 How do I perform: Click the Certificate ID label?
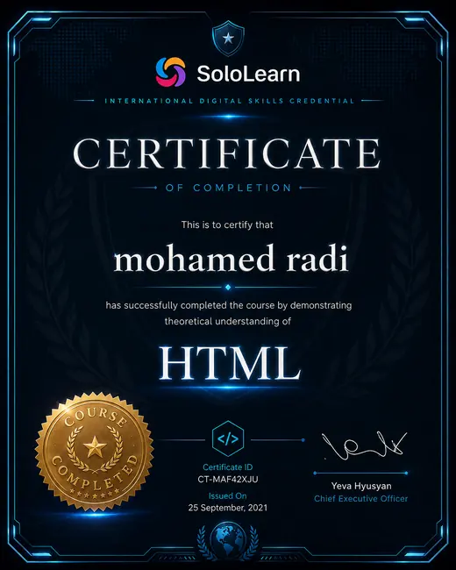[228, 467]
